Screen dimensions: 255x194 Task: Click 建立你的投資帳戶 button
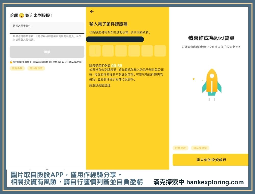[210, 160]
